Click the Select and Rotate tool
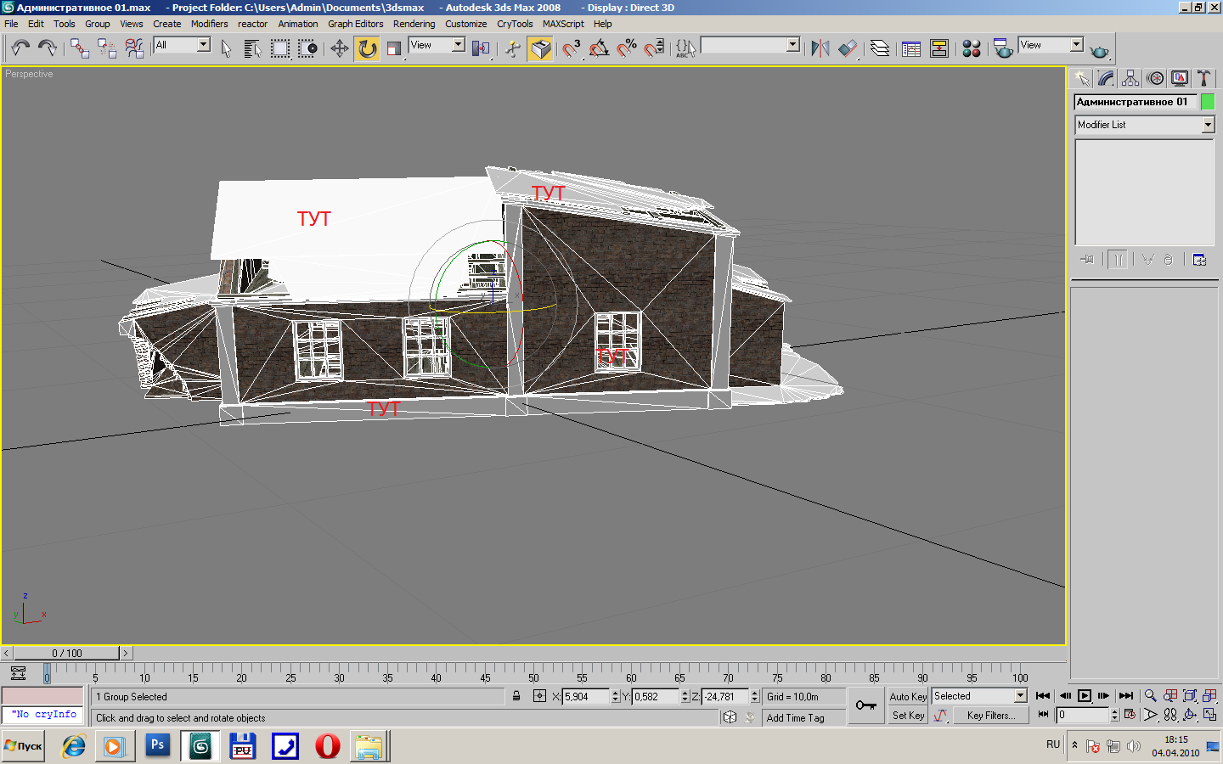Image resolution: width=1223 pixels, height=764 pixels. coord(367,48)
